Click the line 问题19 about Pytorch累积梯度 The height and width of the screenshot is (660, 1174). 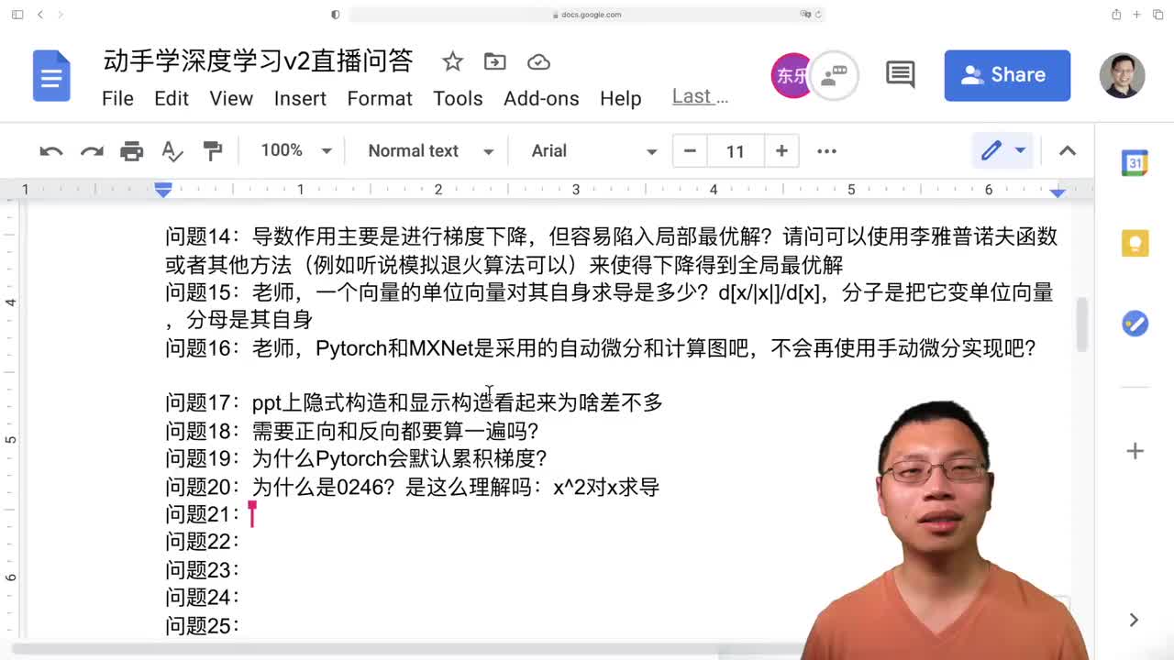tap(356, 458)
